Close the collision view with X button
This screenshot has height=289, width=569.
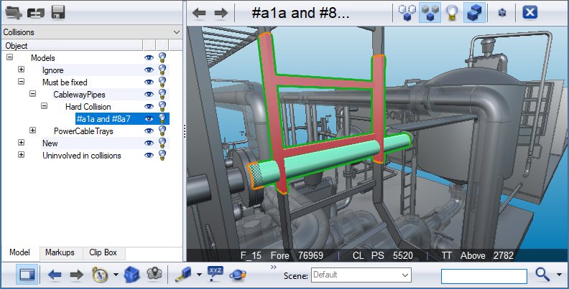529,12
